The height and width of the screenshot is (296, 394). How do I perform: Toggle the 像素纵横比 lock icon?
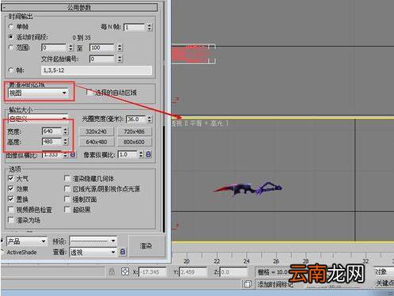pyautogui.click(x=149, y=154)
